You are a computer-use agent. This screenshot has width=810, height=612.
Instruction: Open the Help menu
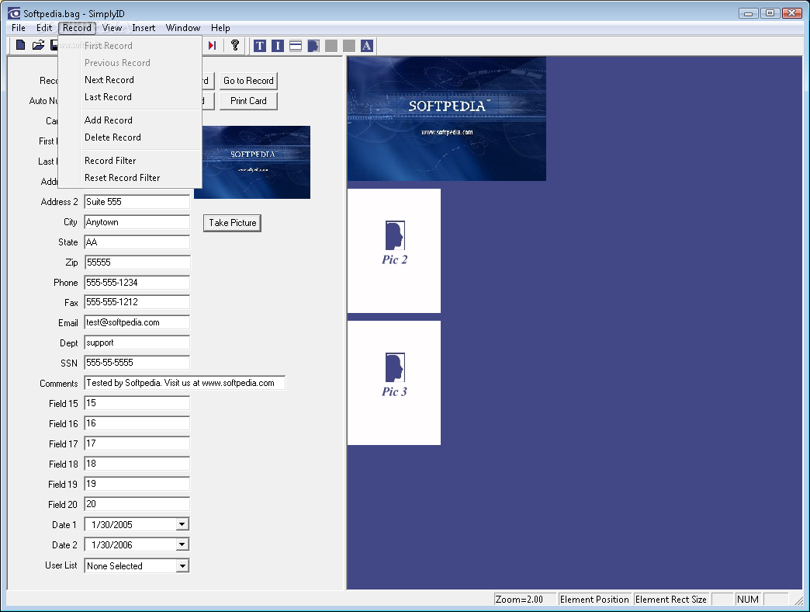[x=220, y=28]
